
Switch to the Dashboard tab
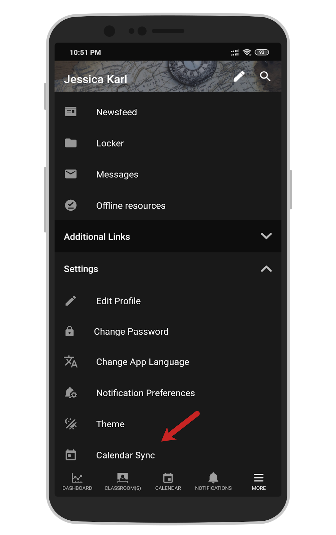click(x=77, y=482)
